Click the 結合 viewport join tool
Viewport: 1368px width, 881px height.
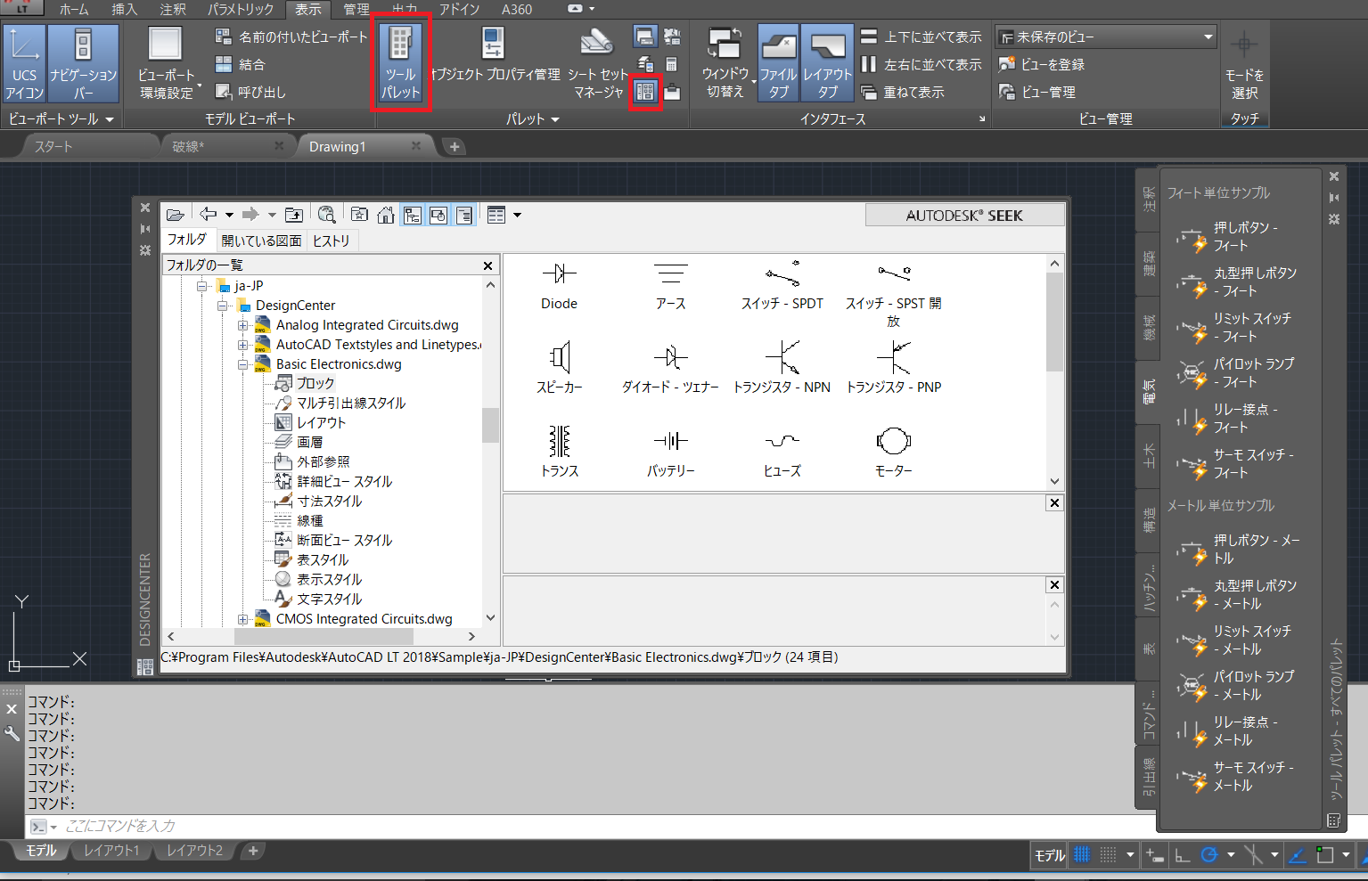(x=241, y=64)
